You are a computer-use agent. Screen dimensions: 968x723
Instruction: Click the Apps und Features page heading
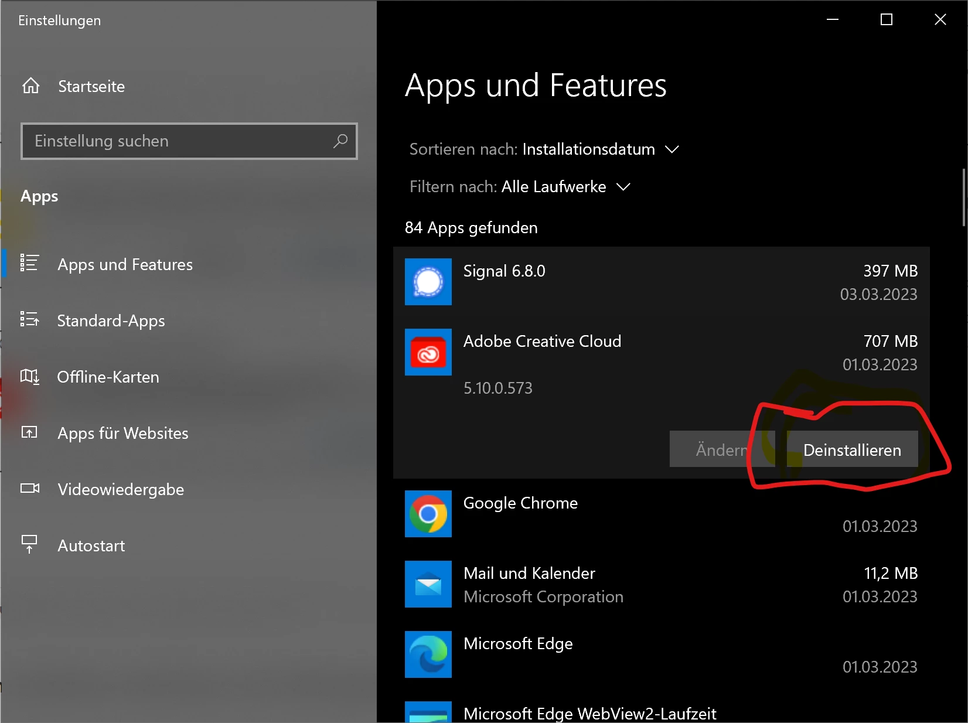536,86
